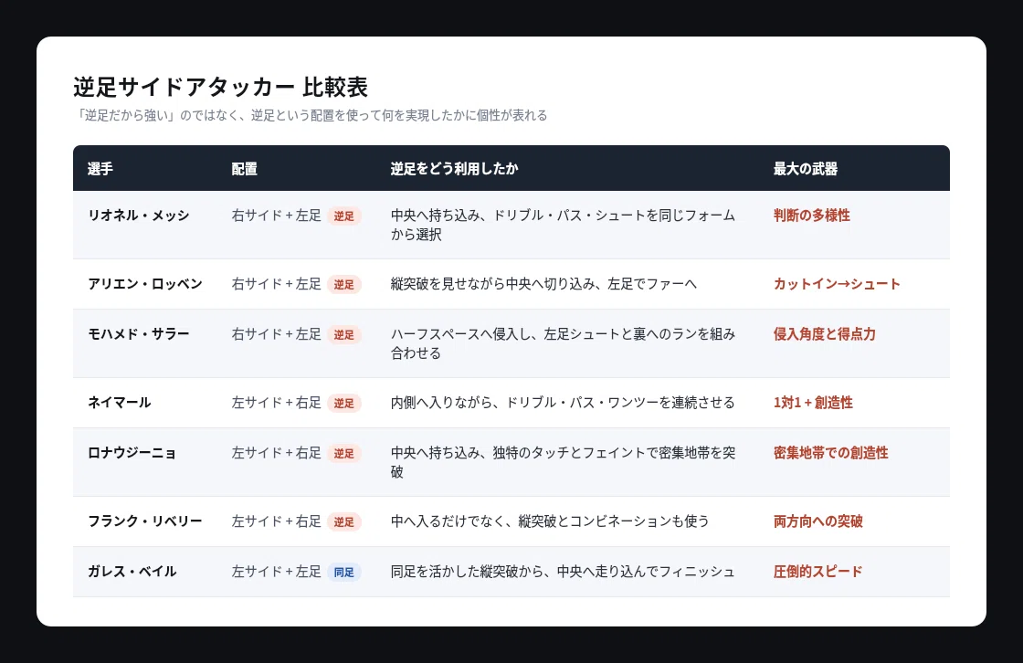Select the player name ガレス・ベイル
The height and width of the screenshot is (663, 1023).
coord(132,572)
